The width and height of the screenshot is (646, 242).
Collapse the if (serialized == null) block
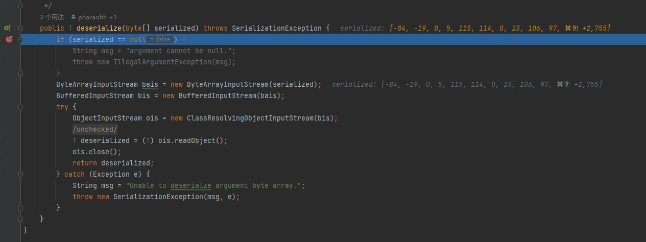(x=21, y=39)
